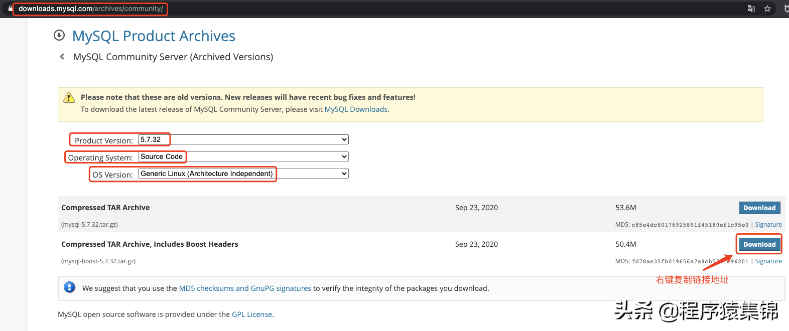Open the Product Version dropdown
Image resolution: width=789 pixels, height=331 pixels.
point(243,139)
